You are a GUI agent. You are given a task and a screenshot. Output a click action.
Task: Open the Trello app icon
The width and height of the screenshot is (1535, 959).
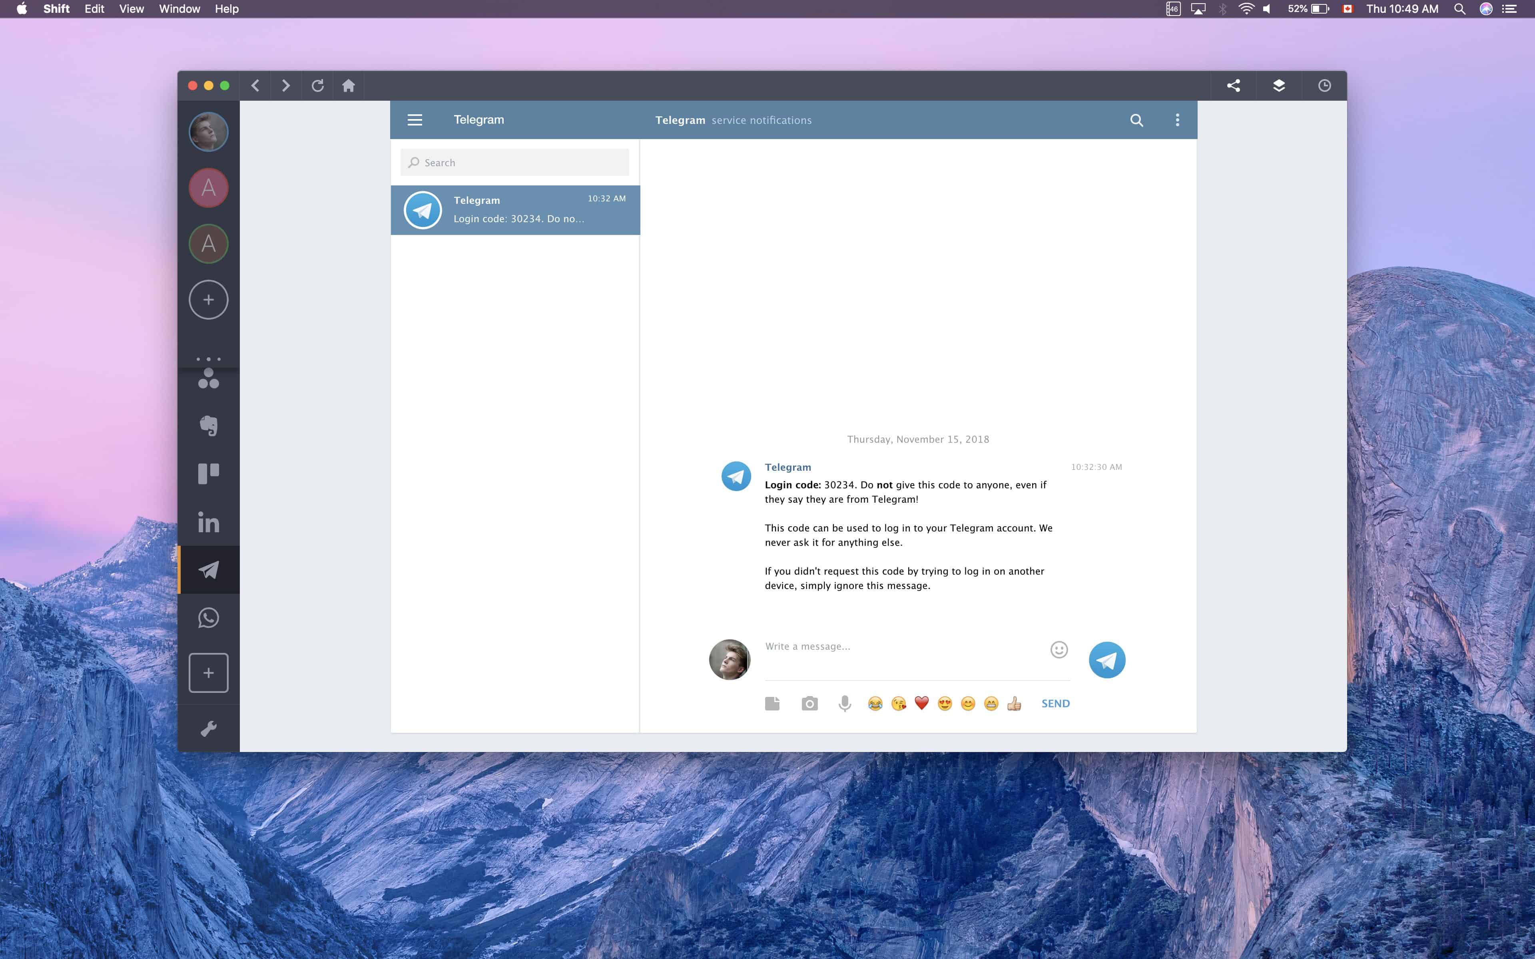pyautogui.click(x=209, y=474)
